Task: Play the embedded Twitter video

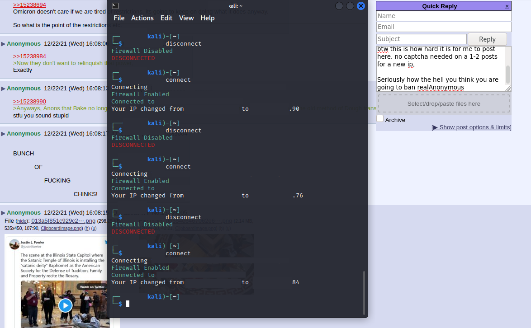Action: click(x=66, y=306)
